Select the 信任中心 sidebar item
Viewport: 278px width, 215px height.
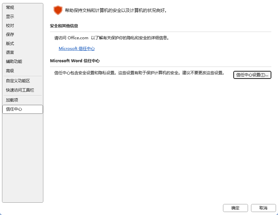[23, 109]
